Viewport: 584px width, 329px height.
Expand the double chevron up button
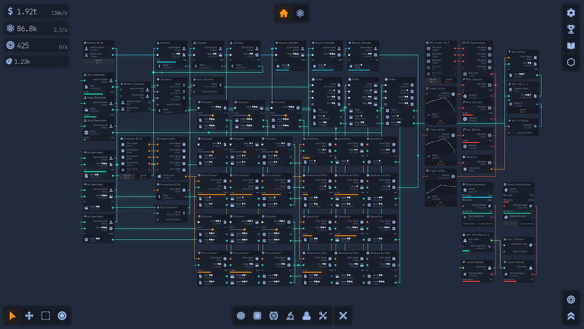tap(571, 316)
